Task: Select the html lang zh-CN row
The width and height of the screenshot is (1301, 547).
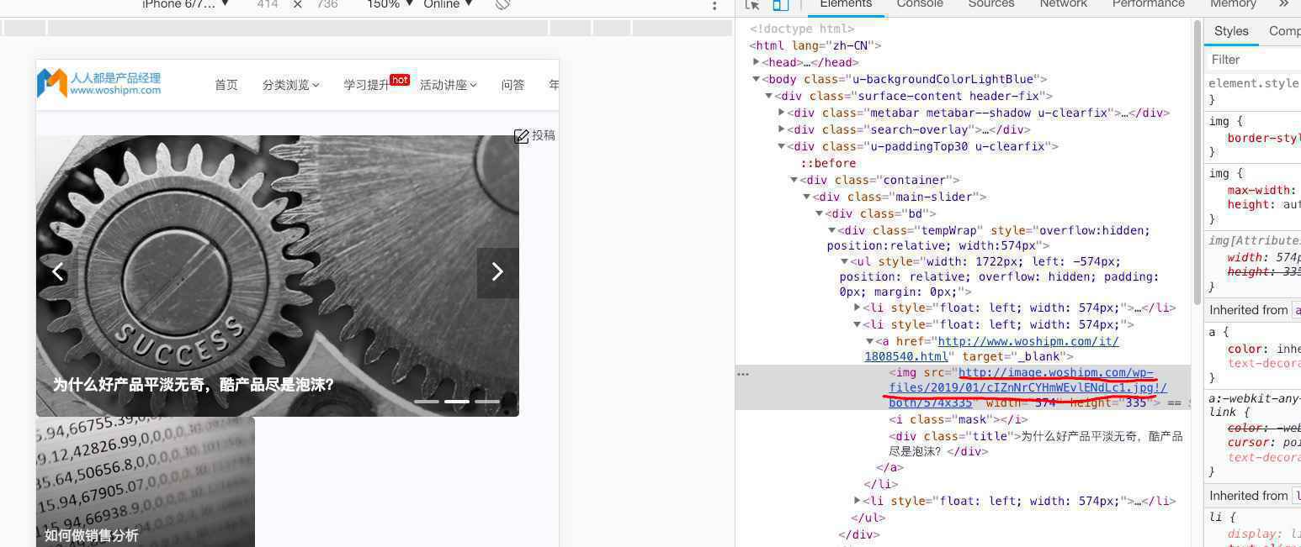Action: [x=815, y=45]
